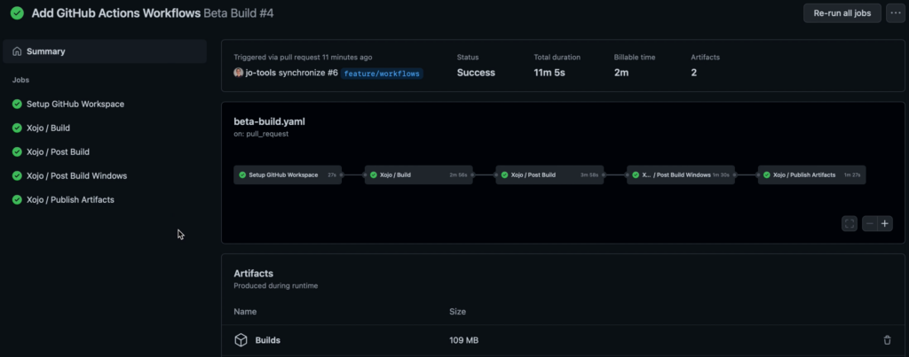This screenshot has height=357, width=909.
Task: Click the Re-run all jobs button
Action: 842,12
